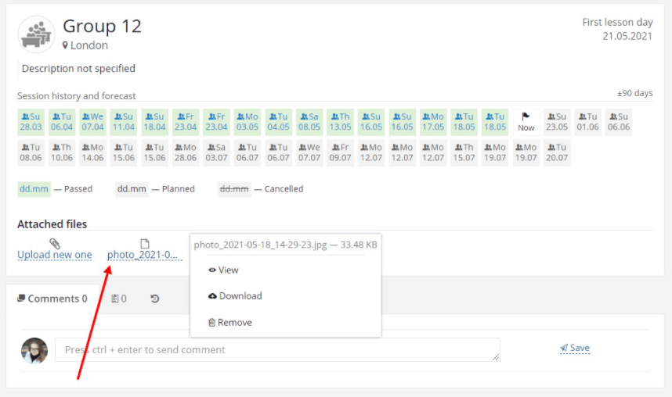Choose Download from the file menu
672x397 pixels.
coord(235,296)
